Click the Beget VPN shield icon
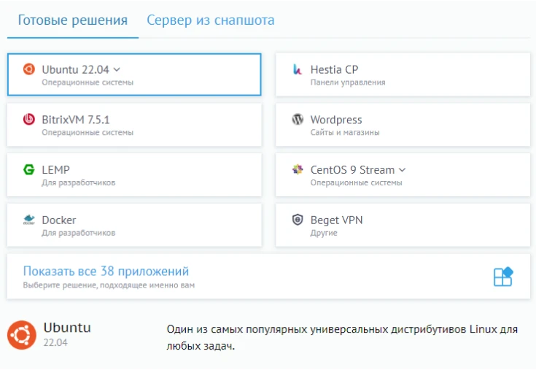The height and width of the screenshot is (370, 536). pos(298,220)
